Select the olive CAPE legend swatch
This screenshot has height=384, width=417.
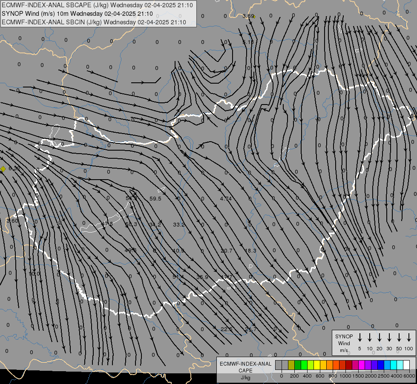tap(291, 365)
